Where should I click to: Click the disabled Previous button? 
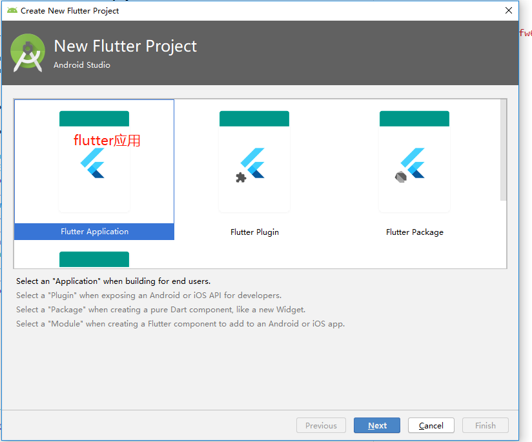(321, 425)
